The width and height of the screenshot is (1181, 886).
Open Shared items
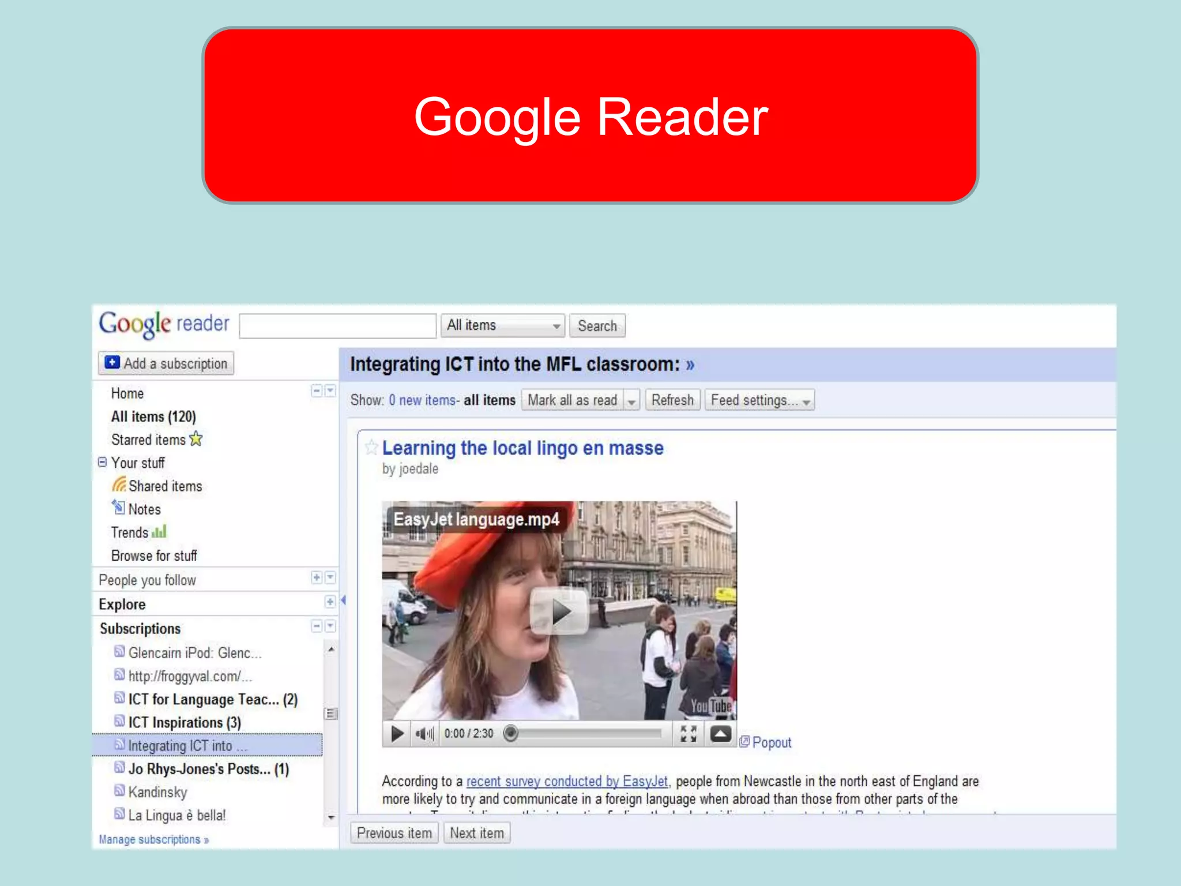click(x=165, y=486)
